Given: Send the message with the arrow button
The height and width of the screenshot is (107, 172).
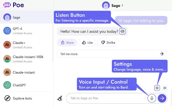Looking at the screenshot, I should point(162,98).
